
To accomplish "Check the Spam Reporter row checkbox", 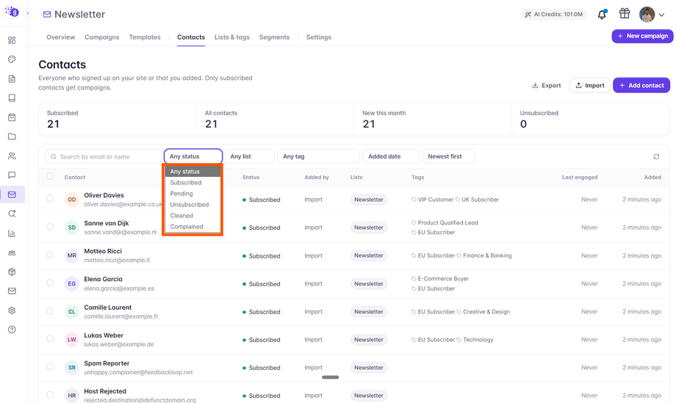I will pos(50,367).
